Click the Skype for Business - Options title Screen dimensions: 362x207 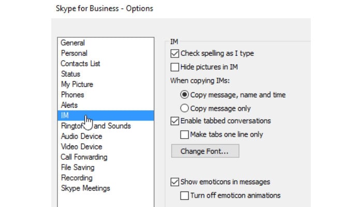(x=104, y=9)
